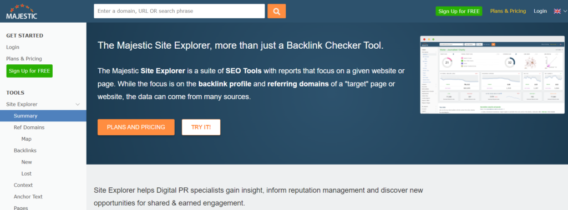Click Login in the top bar

tap(540, 11)
